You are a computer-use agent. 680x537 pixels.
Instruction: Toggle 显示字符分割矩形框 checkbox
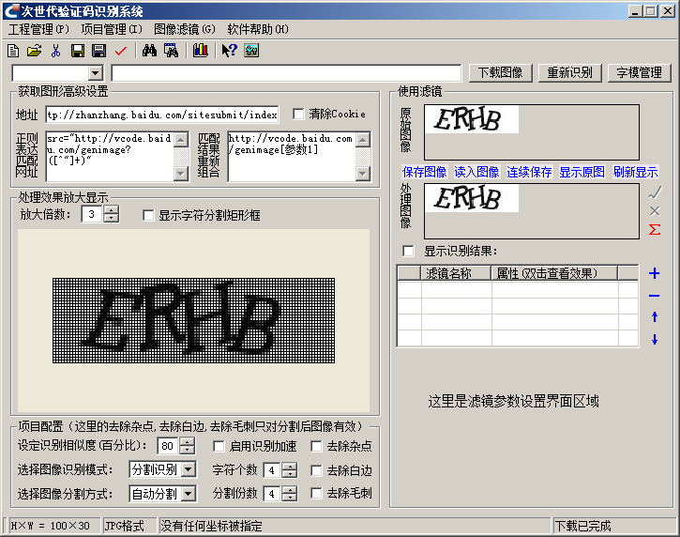coord(148,215)
